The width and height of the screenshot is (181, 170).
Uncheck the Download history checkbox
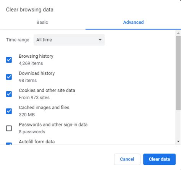[9, 77]
